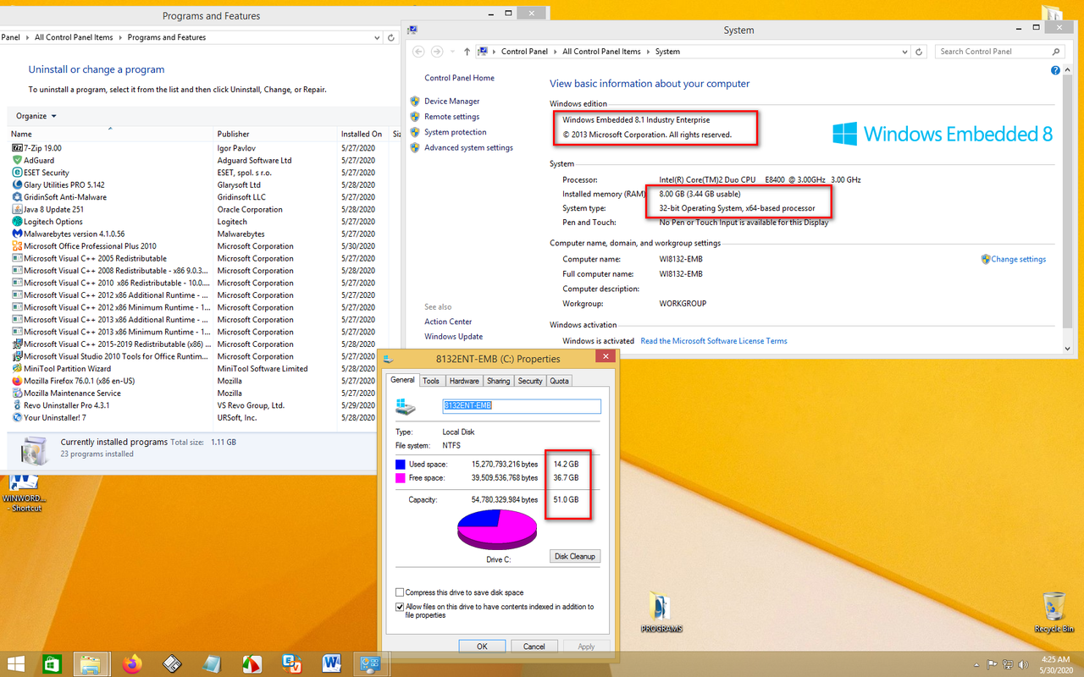Click the Up arrow in System window

click(467, 52)
